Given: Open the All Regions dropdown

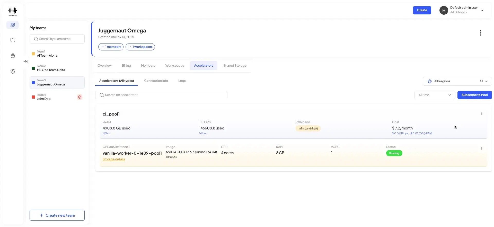Looking at the screenshot, I should [x=457, y=81].
